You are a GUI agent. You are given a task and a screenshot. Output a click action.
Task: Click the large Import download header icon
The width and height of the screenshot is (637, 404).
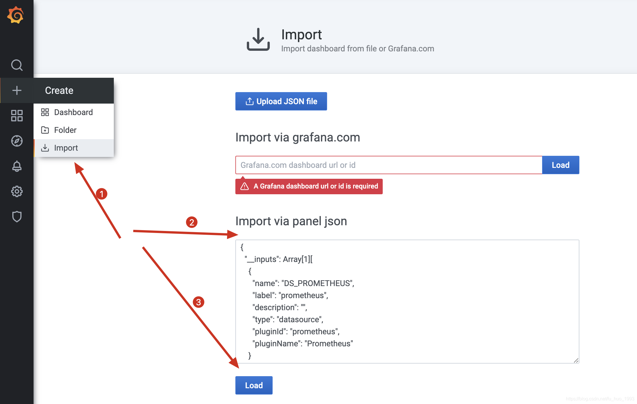(258, 40)
